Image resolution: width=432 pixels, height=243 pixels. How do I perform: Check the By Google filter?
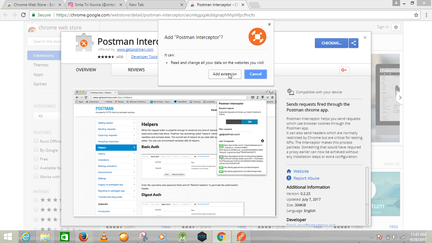[36, 150]
